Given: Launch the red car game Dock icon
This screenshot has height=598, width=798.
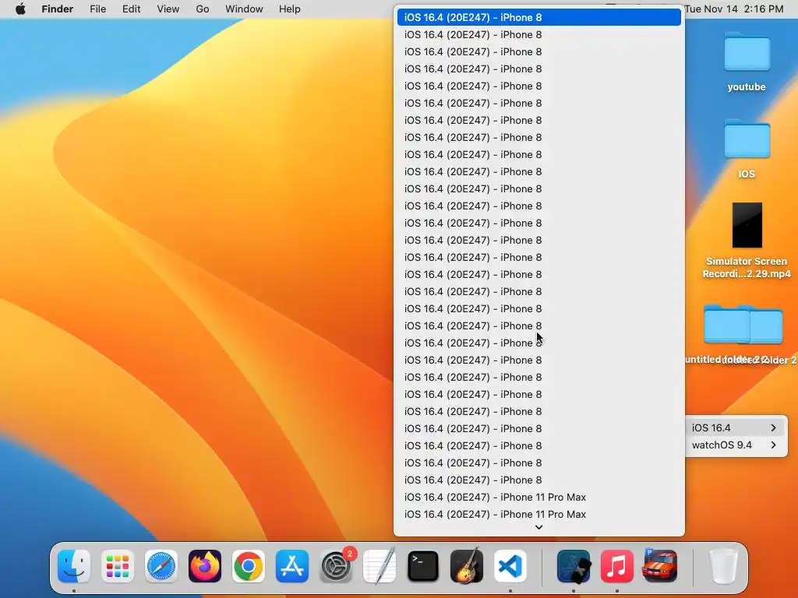Looking at the screenshot, I should coord(660,565).
